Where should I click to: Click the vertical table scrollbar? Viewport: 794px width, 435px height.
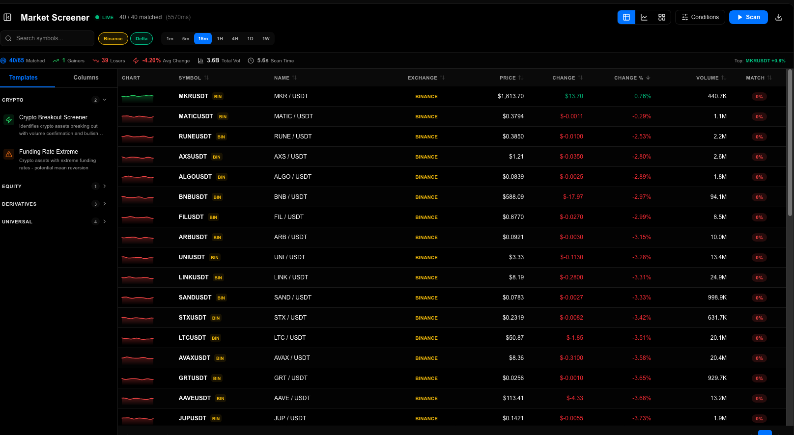click(x=790, y=142)
